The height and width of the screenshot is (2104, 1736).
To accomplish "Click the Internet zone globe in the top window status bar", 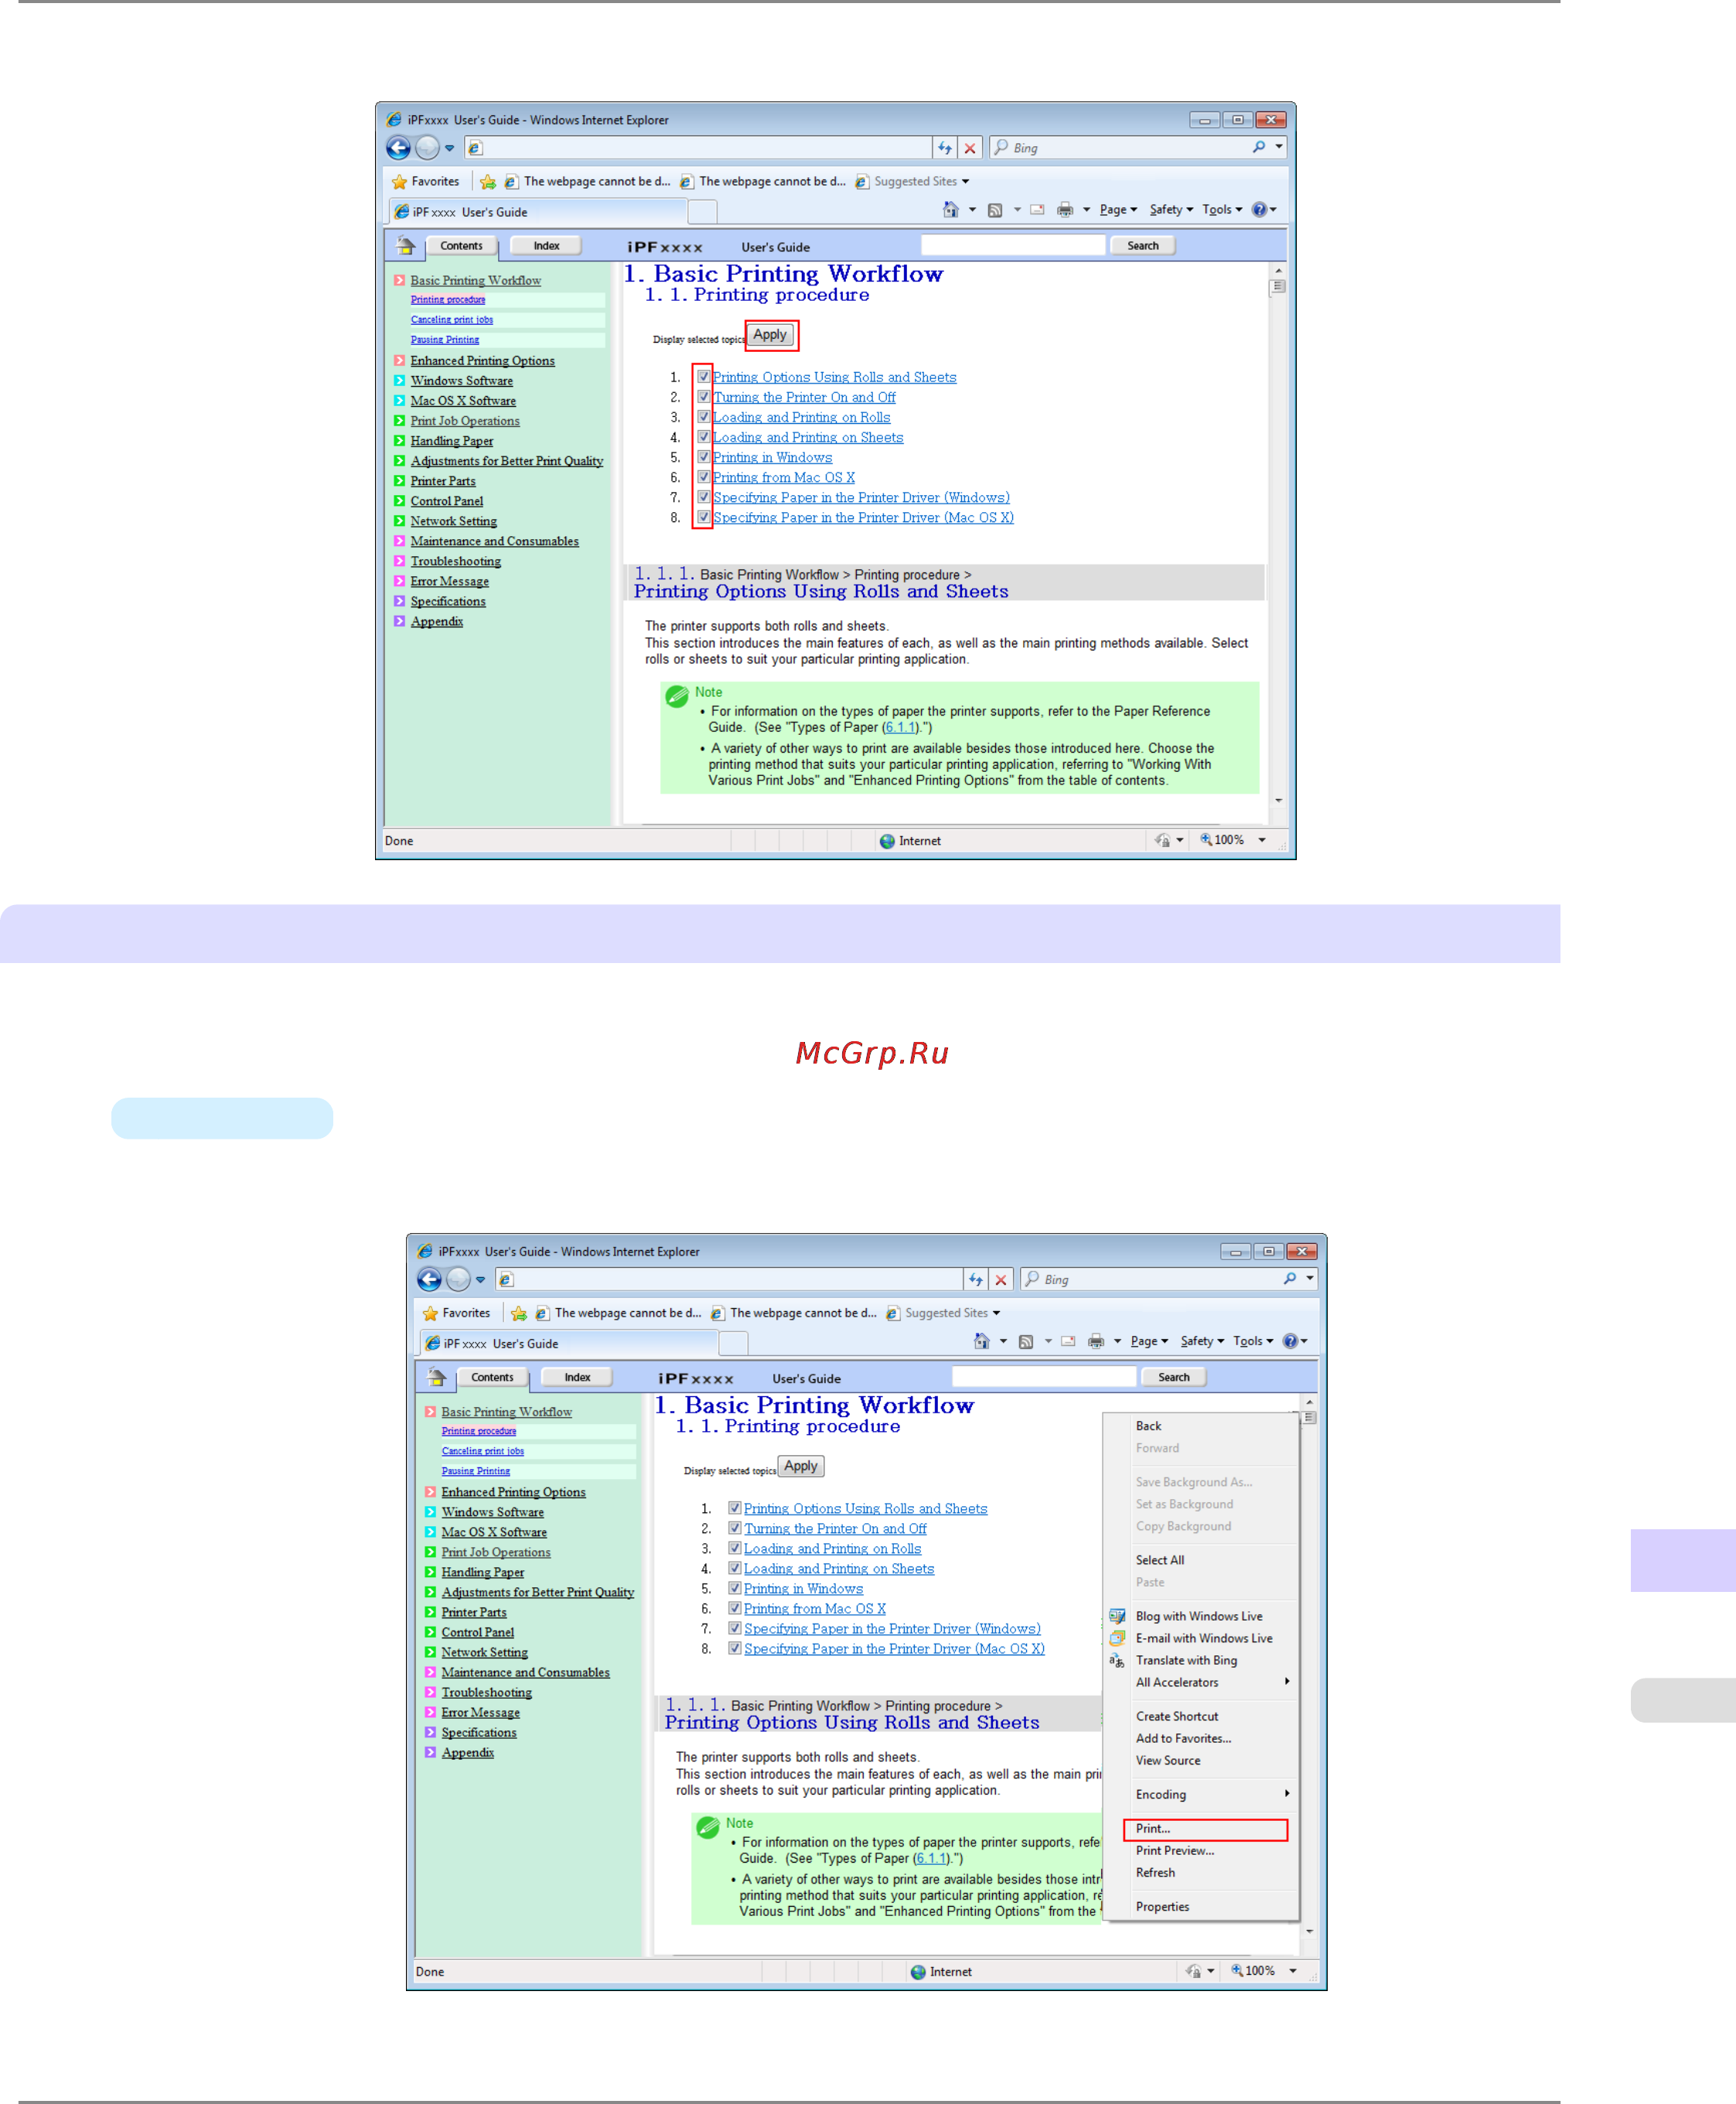I will [x=887, y=842].
